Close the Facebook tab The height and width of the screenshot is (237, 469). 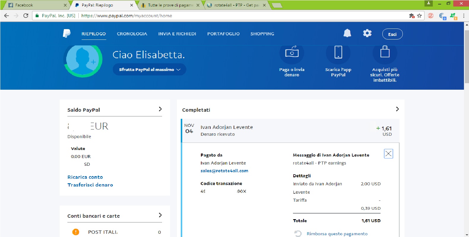[x=65, y=5]
